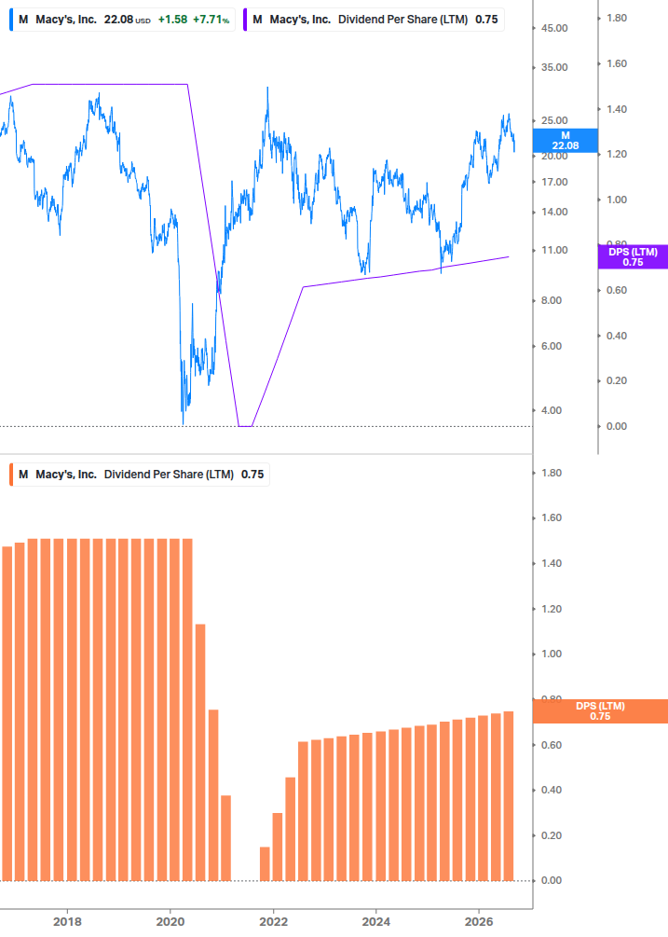Click the 1.40 label on the top DPS axis
Viewport: 668px width, 937px height.
[x=617, y=109]
